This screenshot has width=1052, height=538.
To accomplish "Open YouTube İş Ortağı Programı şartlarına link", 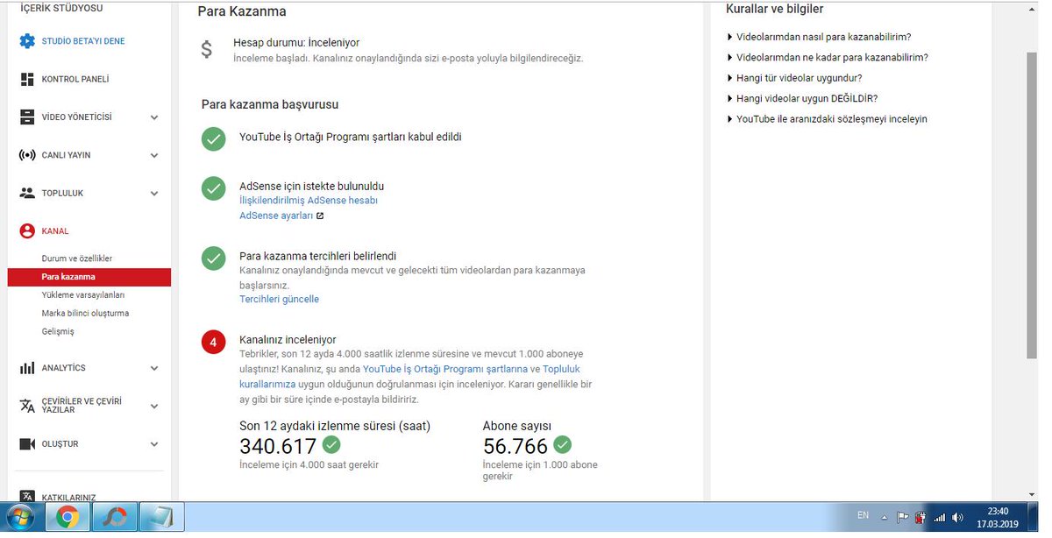I will [445, 370].
